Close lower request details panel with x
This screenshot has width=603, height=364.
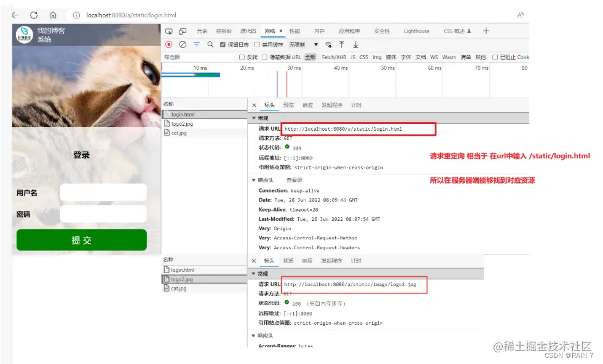click(254, 261)
